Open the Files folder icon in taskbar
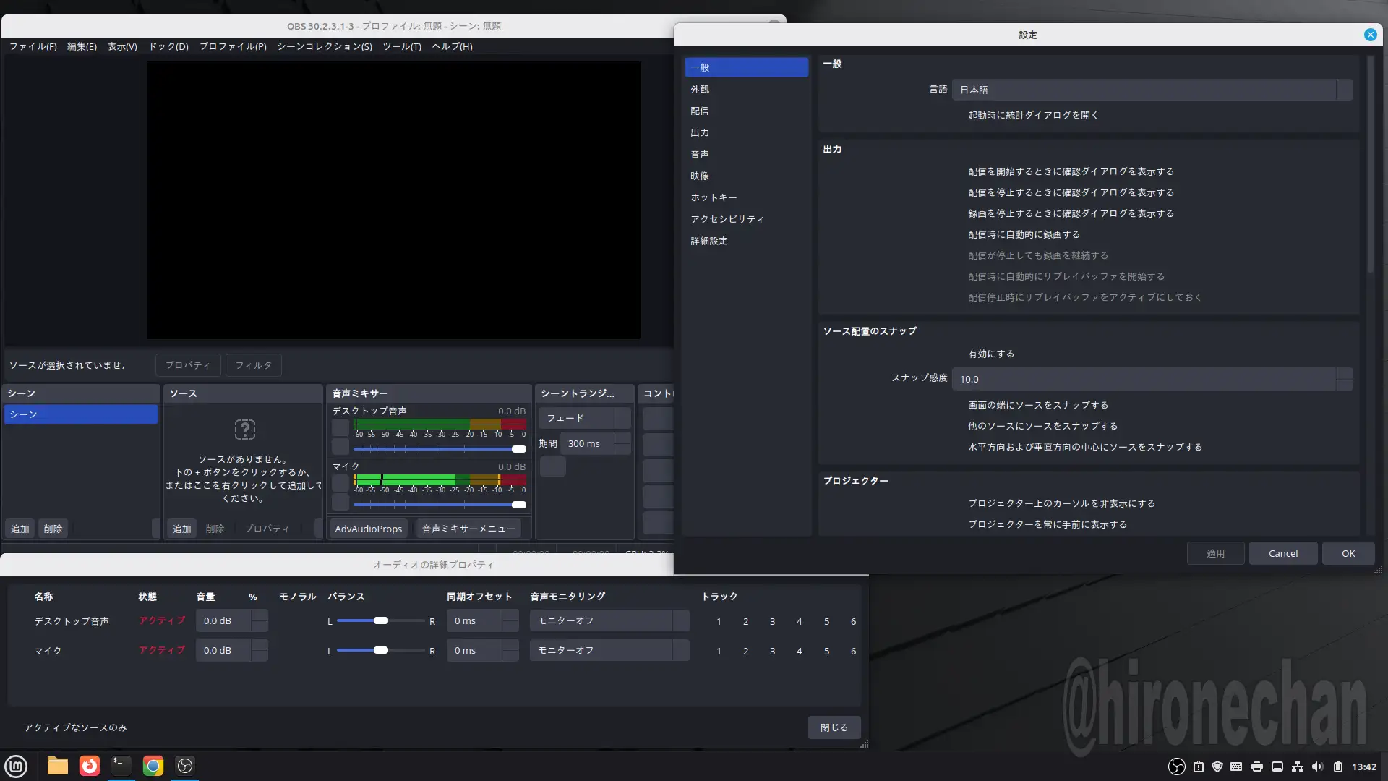The image size is (1388, 781). tap(57, 766)
